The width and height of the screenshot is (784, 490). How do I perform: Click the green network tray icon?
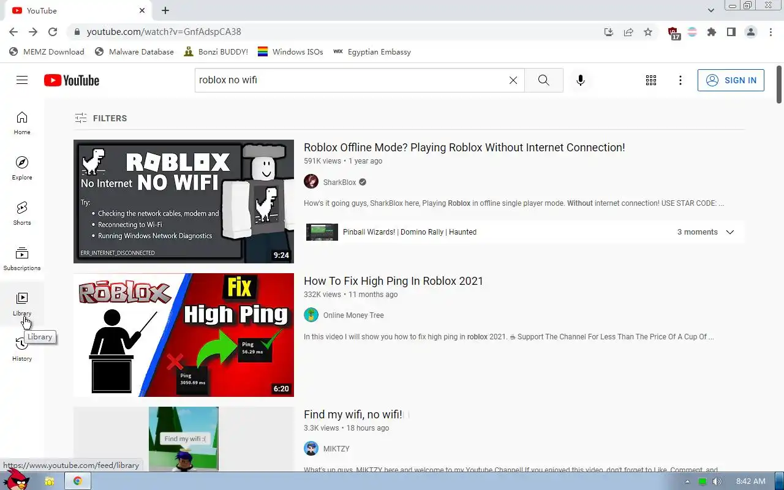coord(703,481)
